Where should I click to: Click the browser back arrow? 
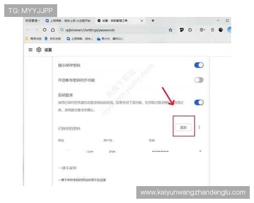(28, 30)
